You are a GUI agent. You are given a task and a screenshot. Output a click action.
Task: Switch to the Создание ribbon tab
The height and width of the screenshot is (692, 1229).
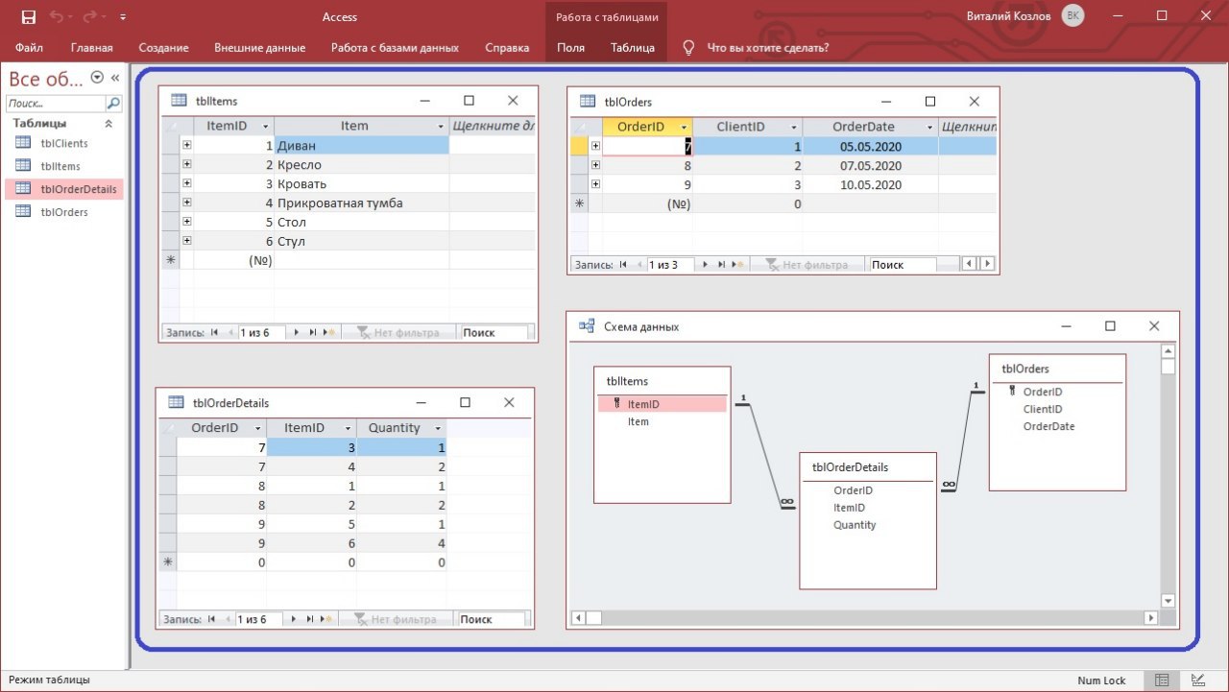click(163, 48)
